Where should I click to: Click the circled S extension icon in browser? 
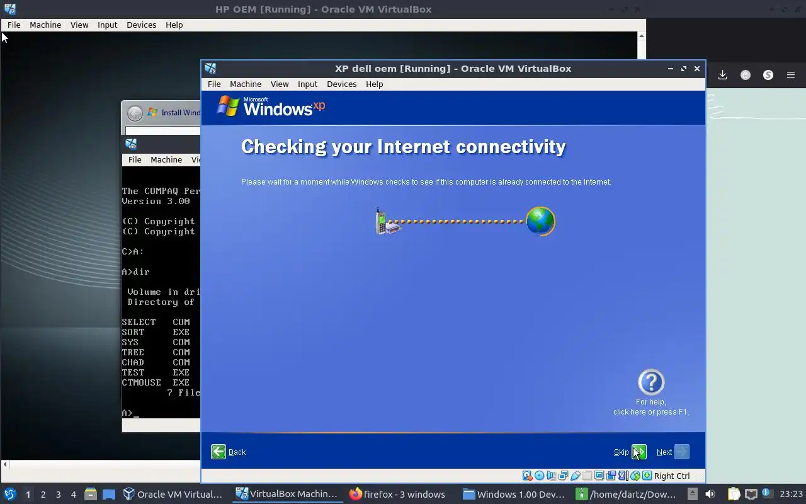(x=768, y=75)
